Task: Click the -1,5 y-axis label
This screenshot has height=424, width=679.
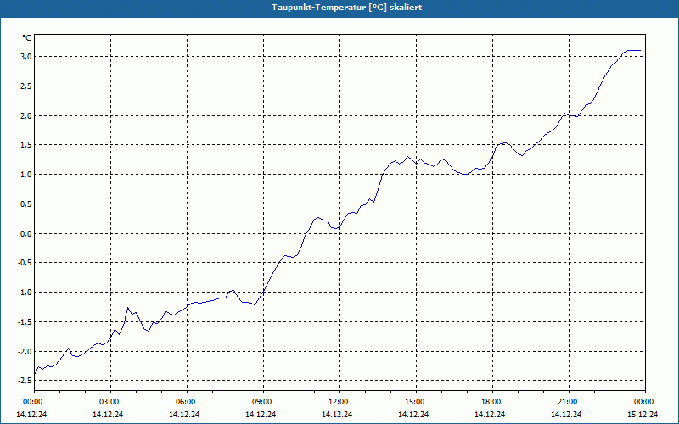Action: coord(25,322)
